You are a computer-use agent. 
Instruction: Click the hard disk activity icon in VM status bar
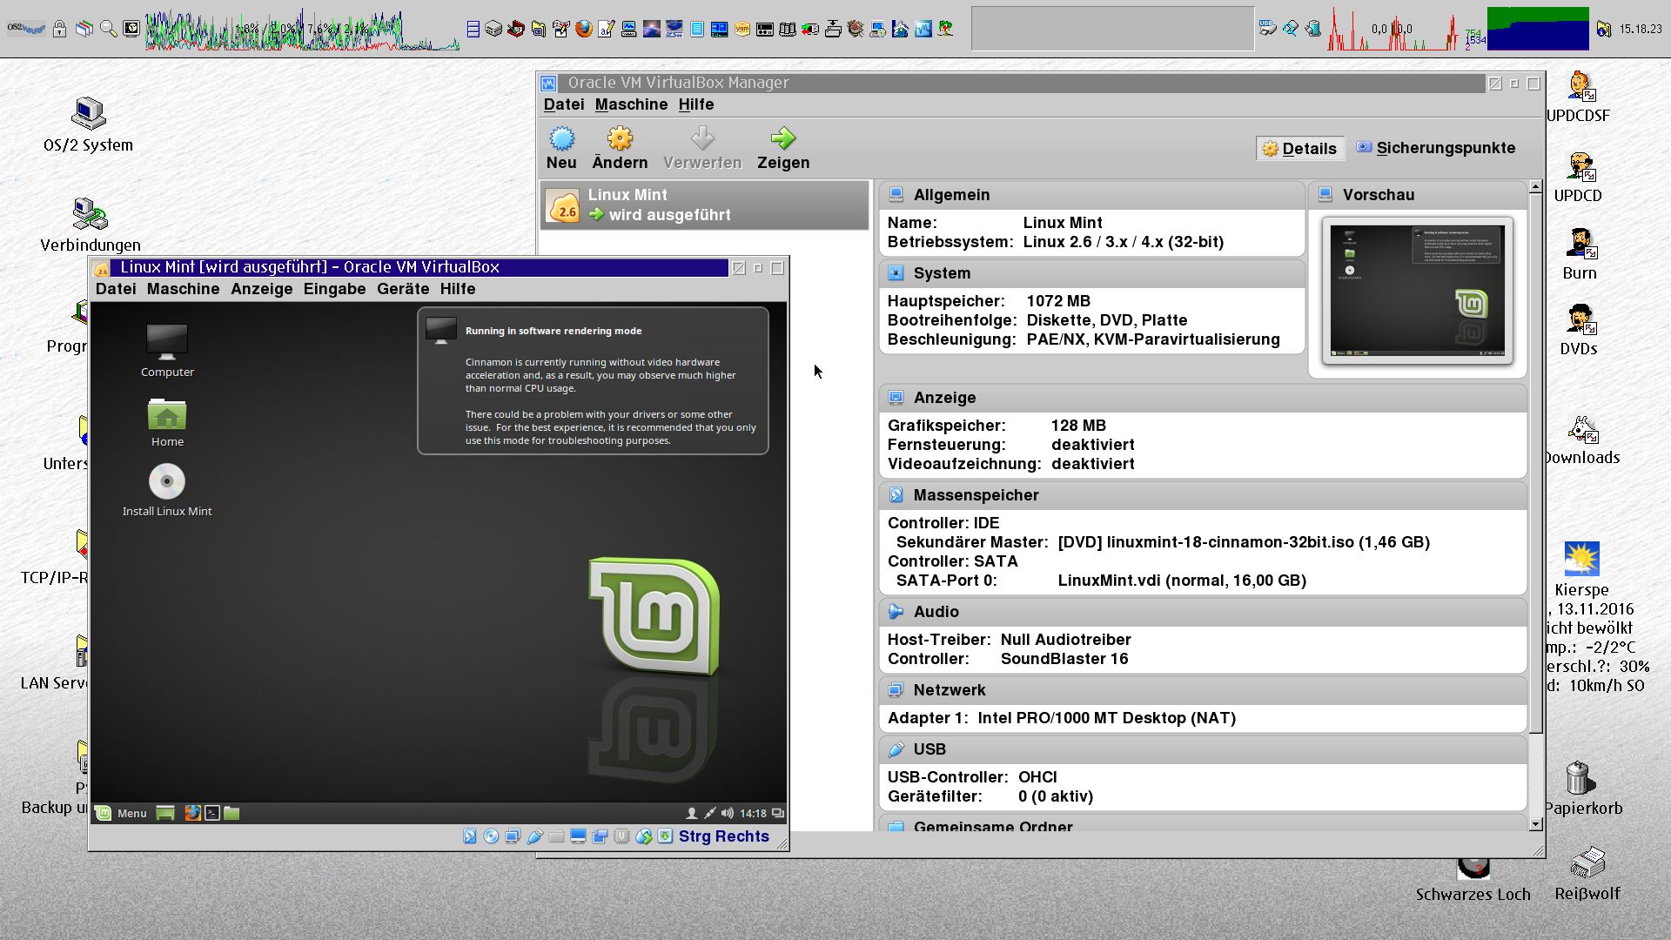tap(470, 836)
